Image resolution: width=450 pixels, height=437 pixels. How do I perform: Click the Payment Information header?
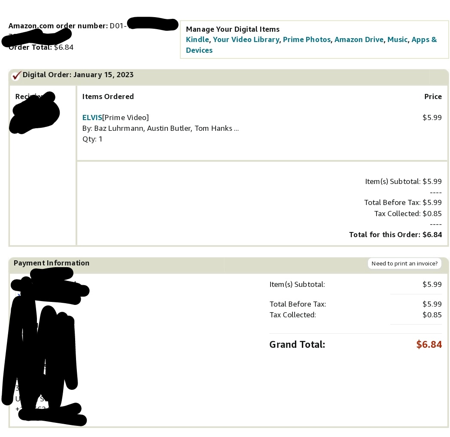(x=52, y=263)
